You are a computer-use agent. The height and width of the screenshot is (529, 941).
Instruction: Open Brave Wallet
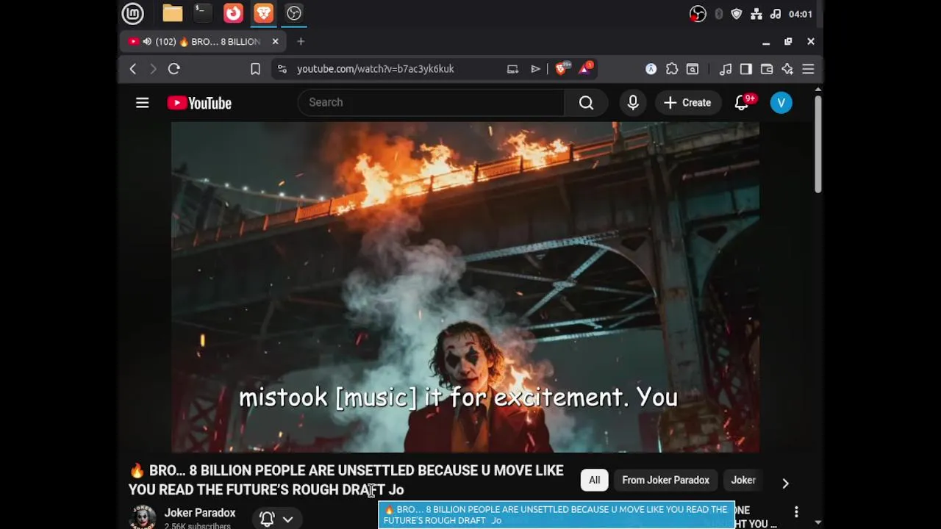click(x=767, y=69)
